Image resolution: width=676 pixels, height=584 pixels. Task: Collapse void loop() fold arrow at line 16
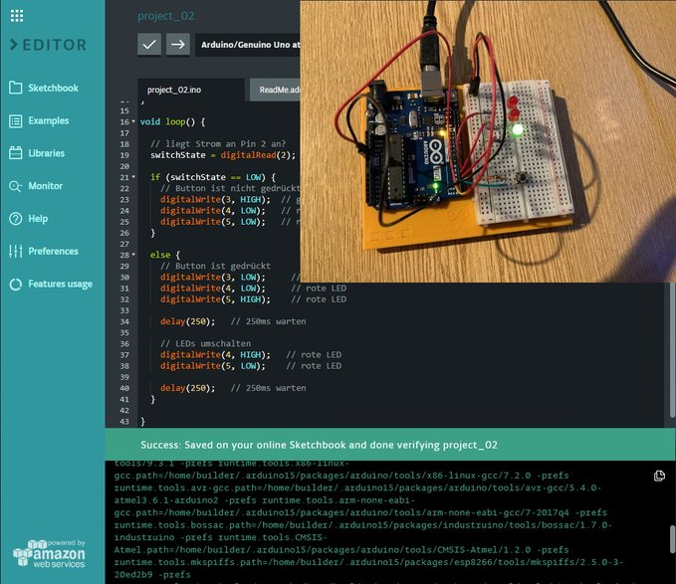[133, 122]
